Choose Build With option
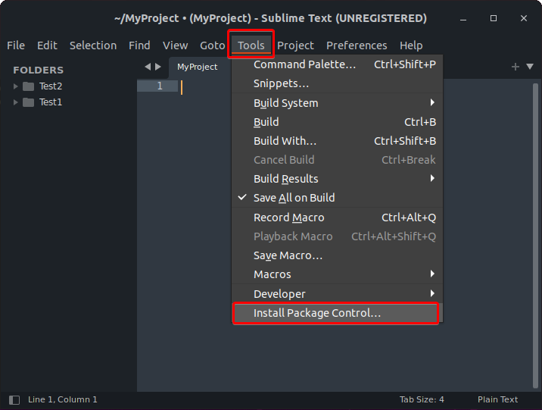 coord(337,141)
